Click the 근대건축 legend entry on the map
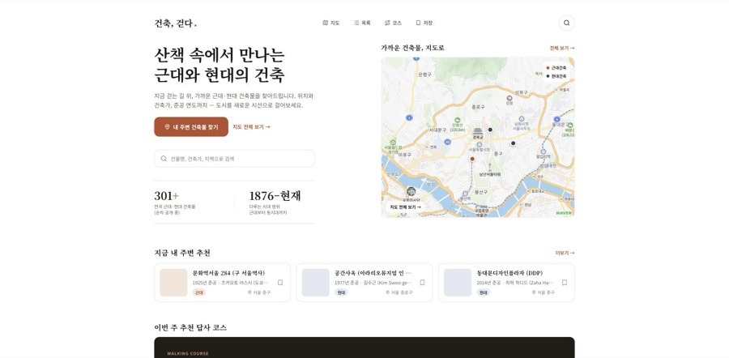Screen dimensions: 729x358 point(556,68)
